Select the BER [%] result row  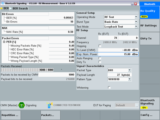pyautogui.click(x=38, y=18)
